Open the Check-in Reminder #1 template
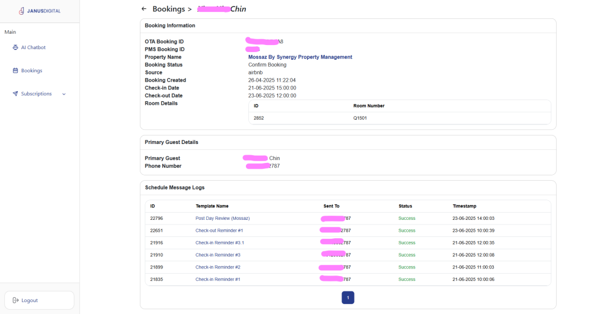 pos(218,279)
